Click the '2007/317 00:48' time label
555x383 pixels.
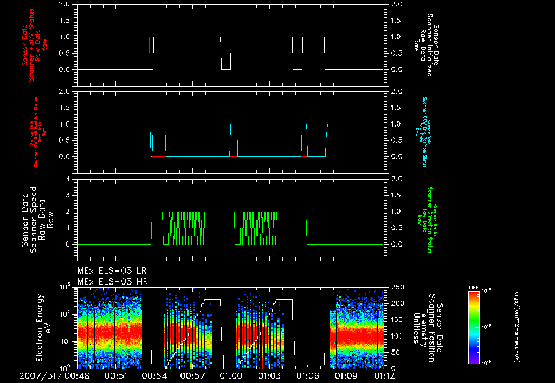[54, 376]
